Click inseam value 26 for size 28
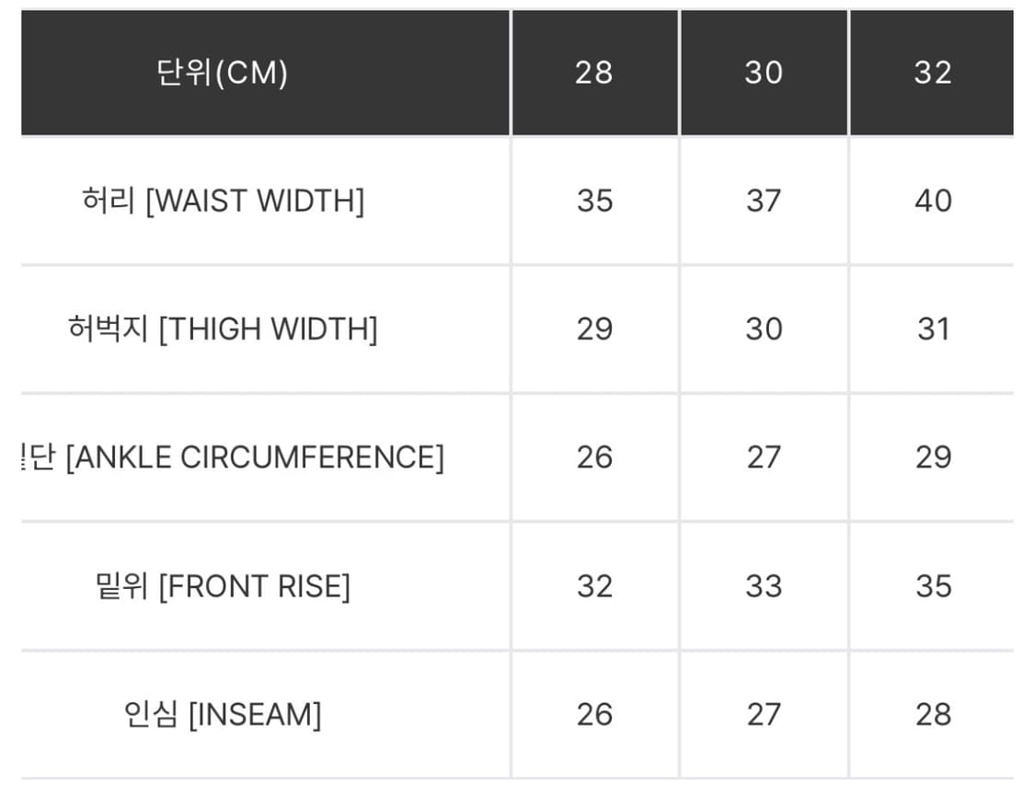The height and width of the screenshot is (808, 1035). 594,714
